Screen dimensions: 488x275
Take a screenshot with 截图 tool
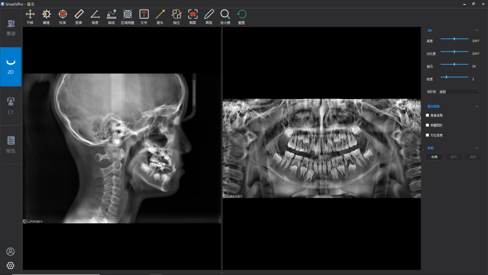[x=192, y=17]
